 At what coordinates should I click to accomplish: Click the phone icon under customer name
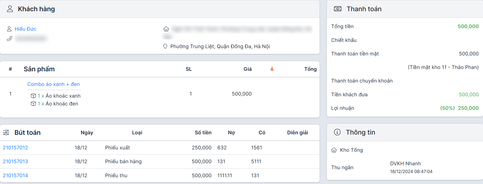(x=9, y=39)
